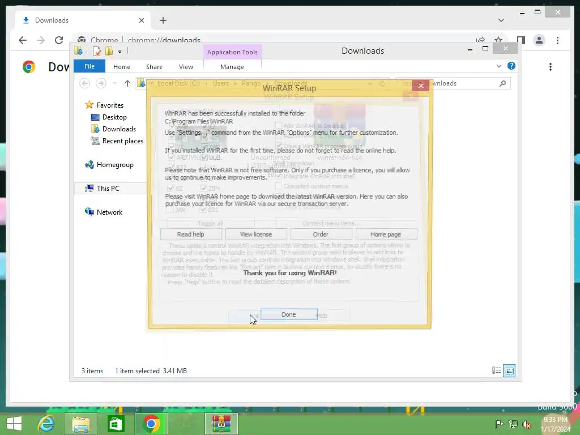
Task: Click network tray icon
Action: coord(513,424)
